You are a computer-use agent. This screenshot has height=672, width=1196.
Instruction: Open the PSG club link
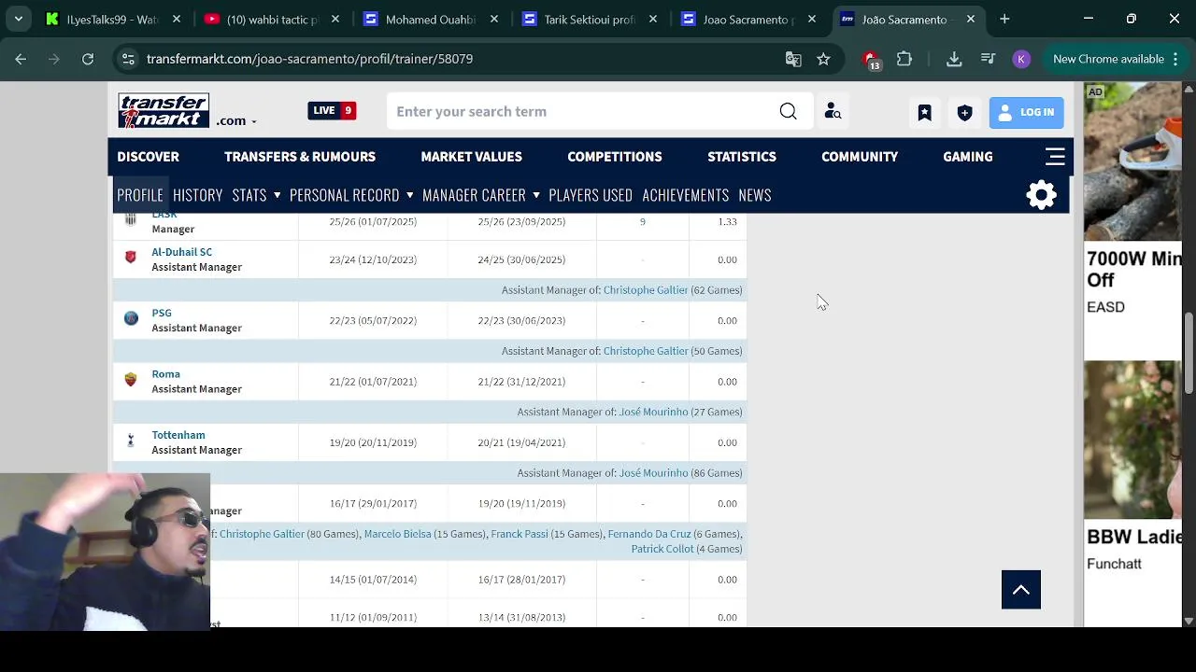[x=162, y=313]
